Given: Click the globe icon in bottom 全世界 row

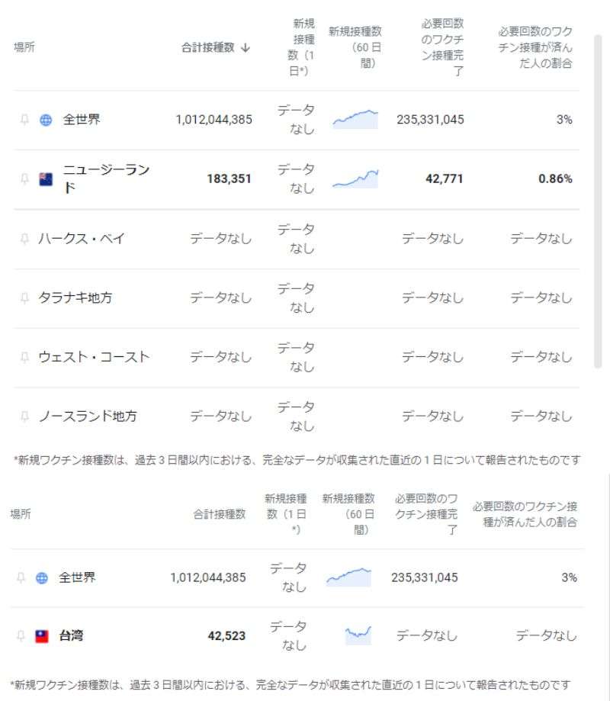Looking at the screenshot, I should coord(42,577).
